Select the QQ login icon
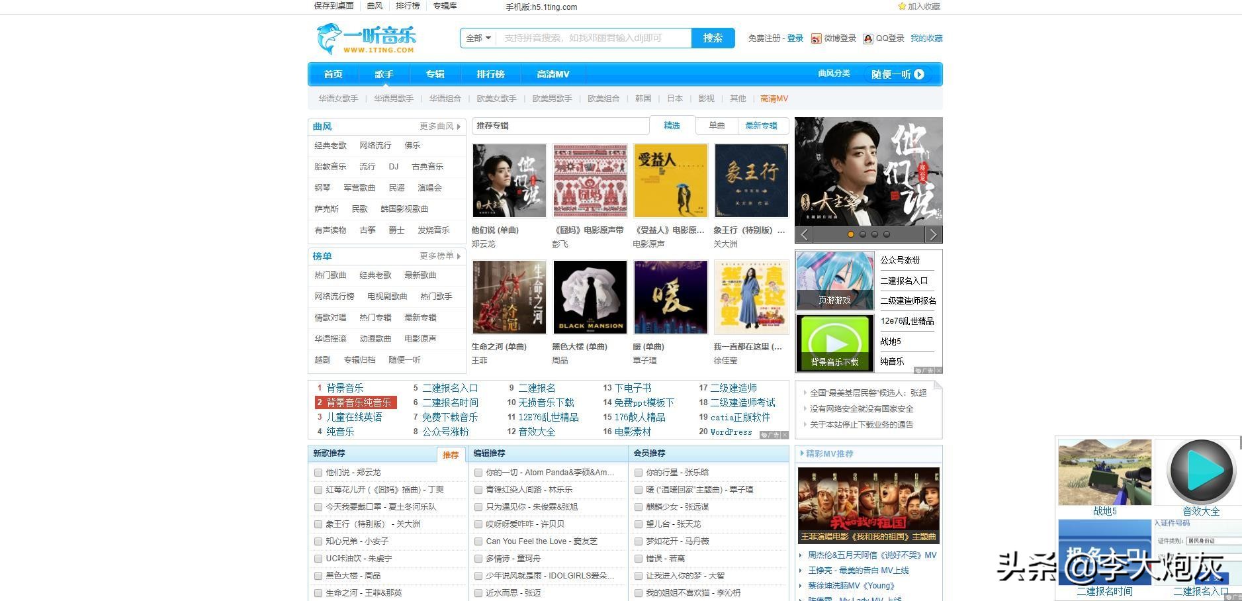This screenshot has width=1242, height=601. coord(867,38)
